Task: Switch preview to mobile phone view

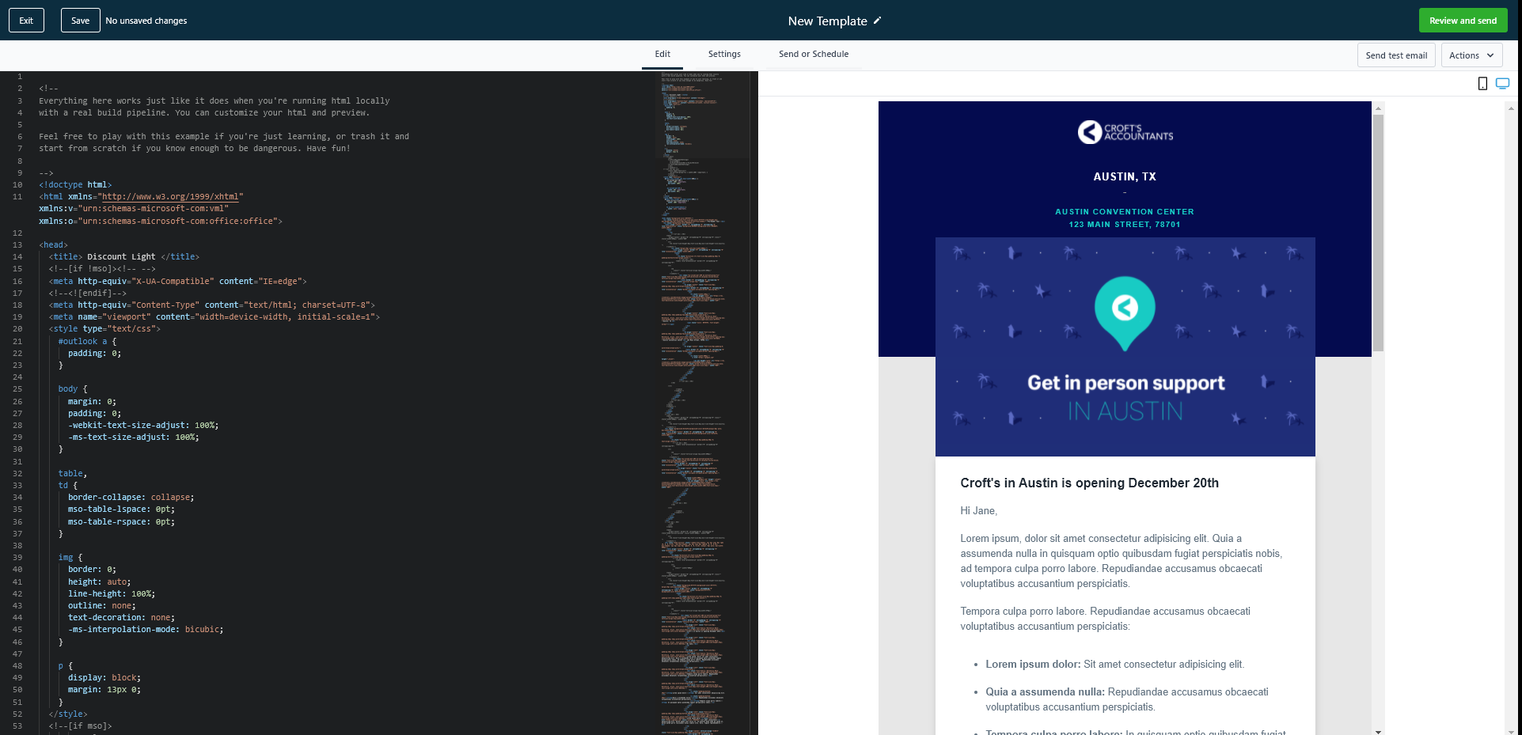Action: [x=1482, y=84]
